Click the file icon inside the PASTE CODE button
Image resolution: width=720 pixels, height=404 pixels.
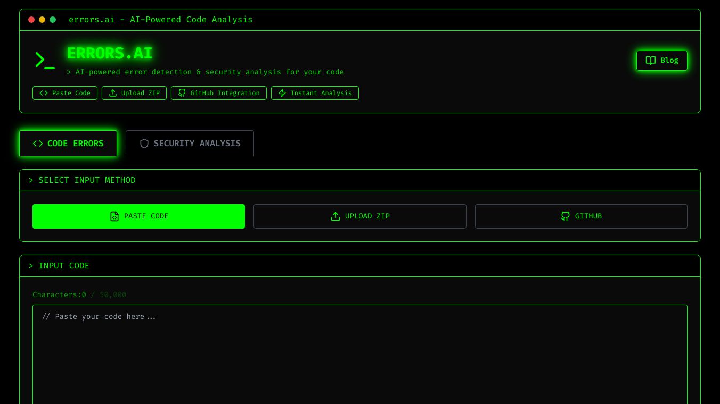(x=114, y=216)
